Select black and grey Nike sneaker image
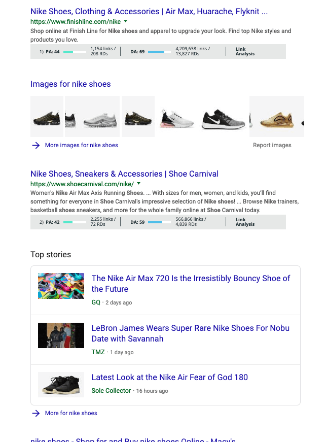This screenshot has height=442, width=325. 223,116
